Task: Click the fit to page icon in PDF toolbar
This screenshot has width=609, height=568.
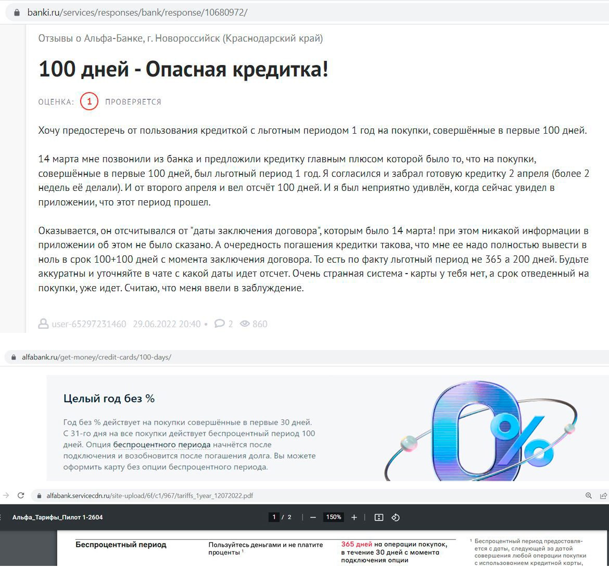Action: click(x=379, y=518)
